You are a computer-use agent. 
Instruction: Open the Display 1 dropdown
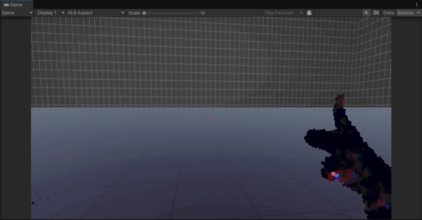(50, 13)
